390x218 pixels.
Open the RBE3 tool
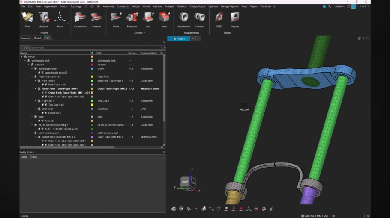219,19
